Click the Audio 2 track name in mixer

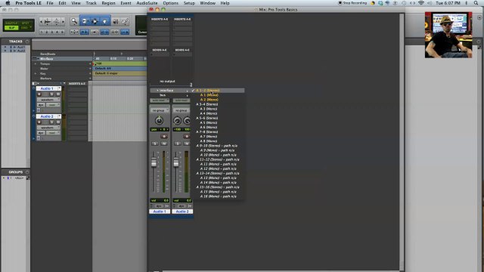[182, 212]
